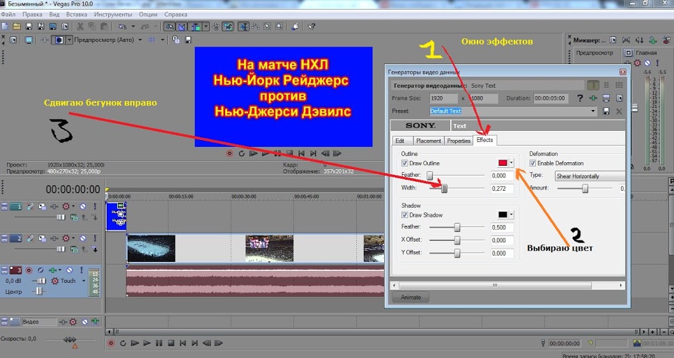
Task: Open the deformation Type dropdown
Action: (590, 176)
